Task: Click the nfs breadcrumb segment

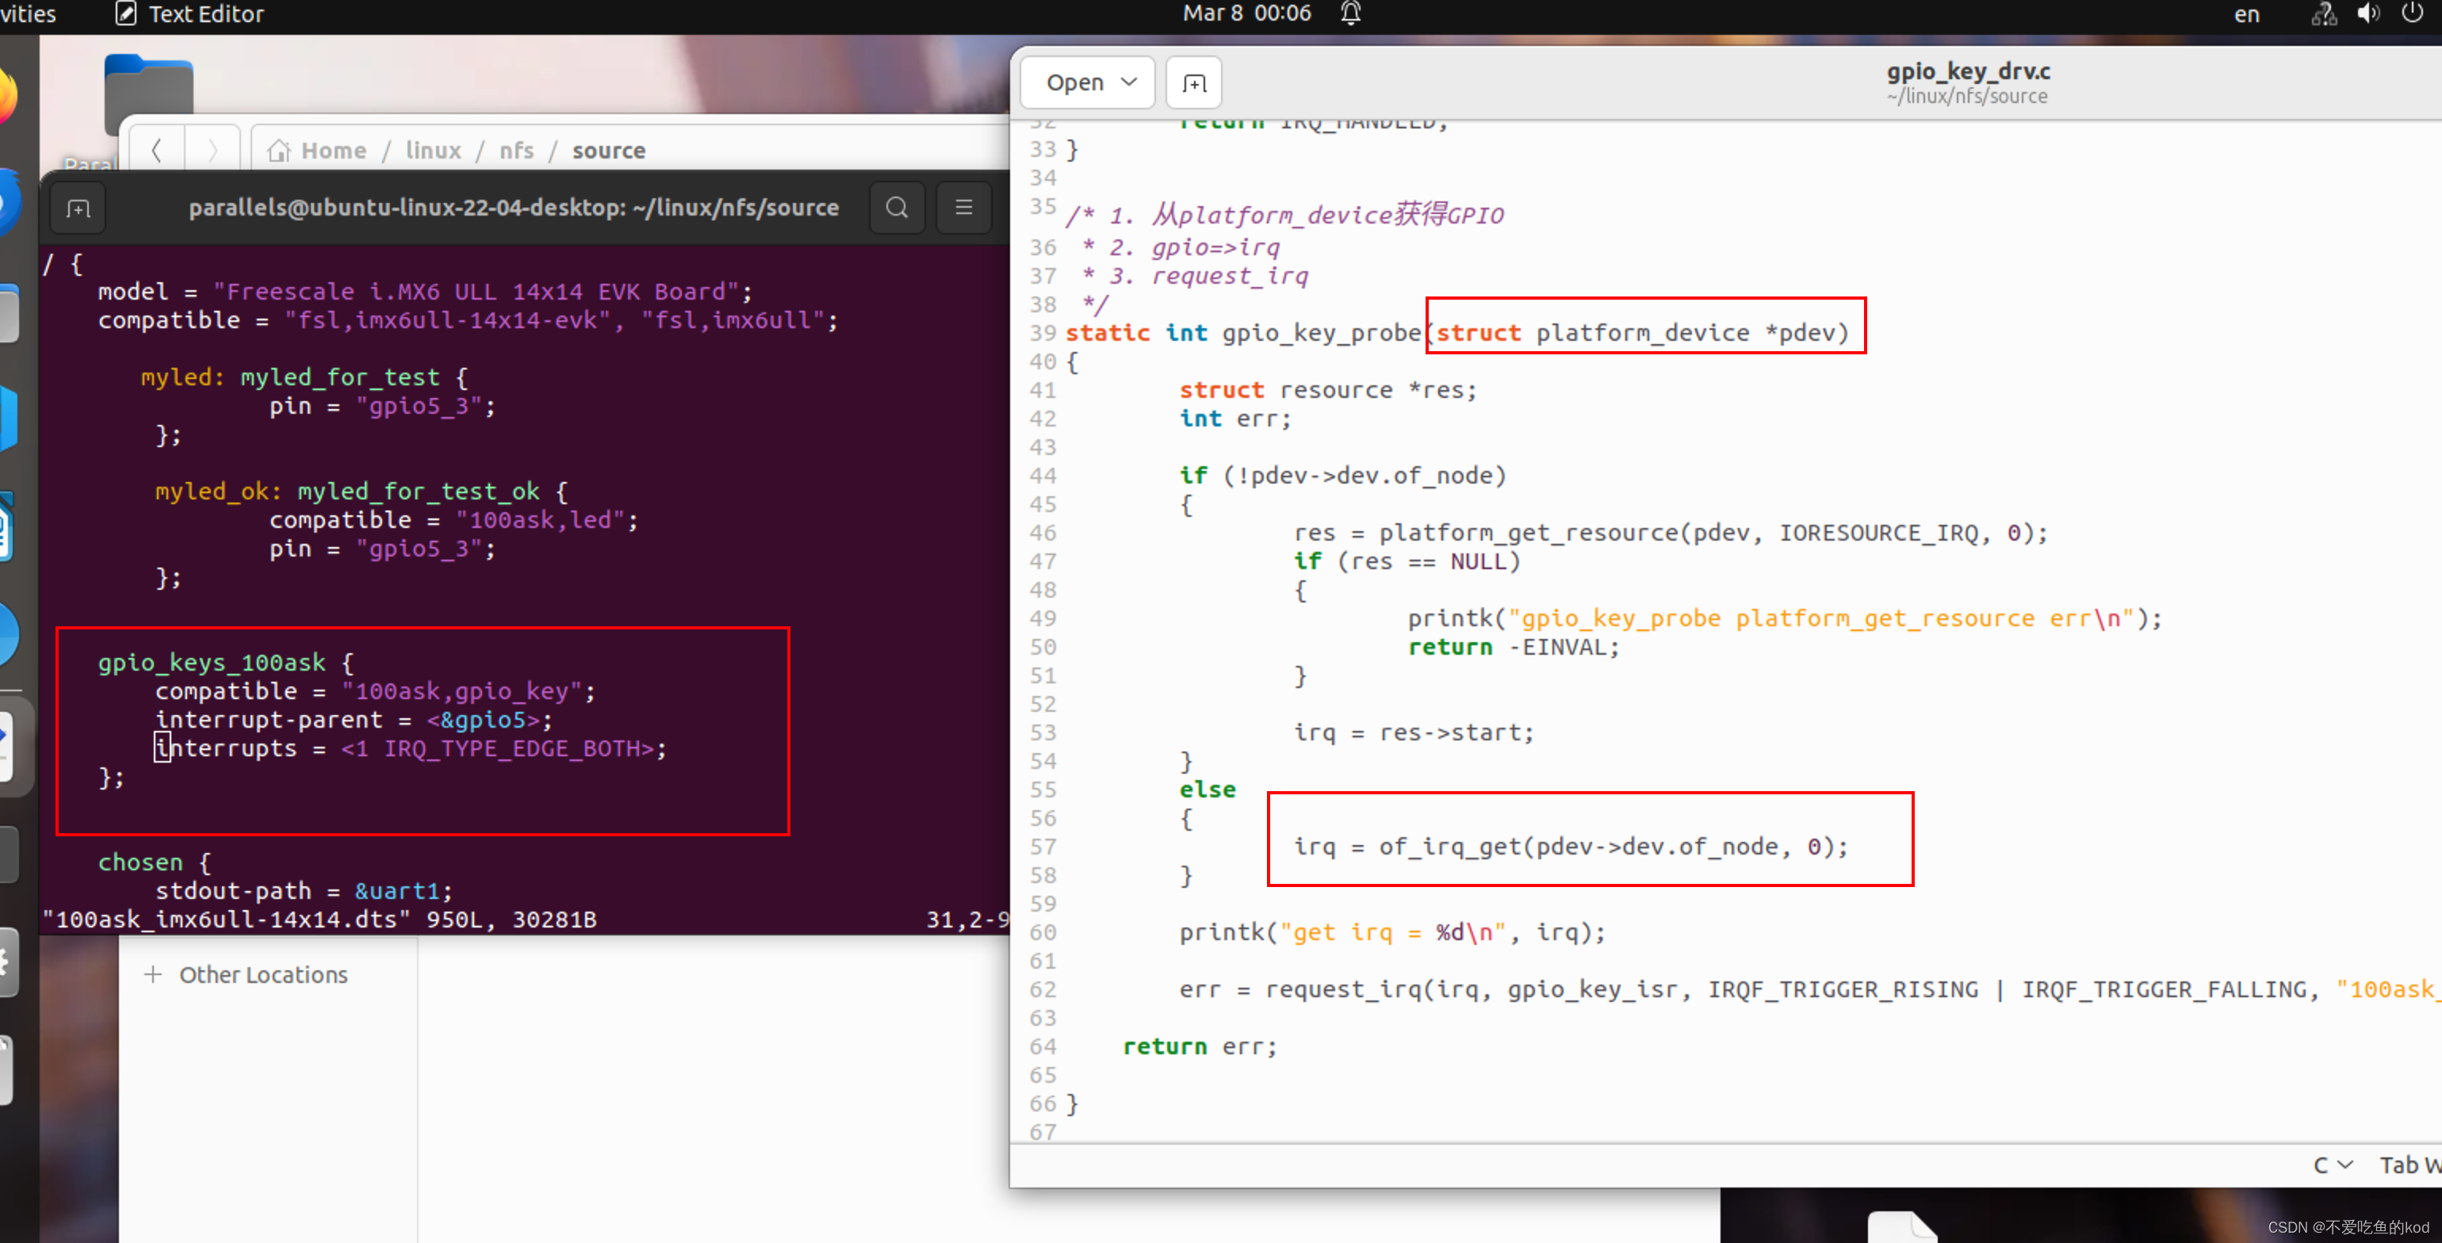Action: click(x=517, y=150)
